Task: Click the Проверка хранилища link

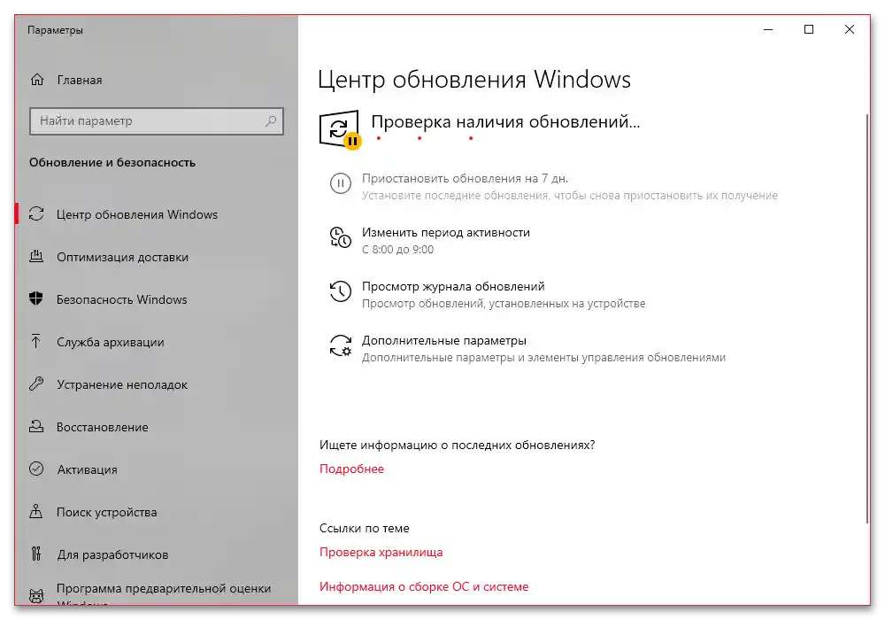Action: point(381,552)
